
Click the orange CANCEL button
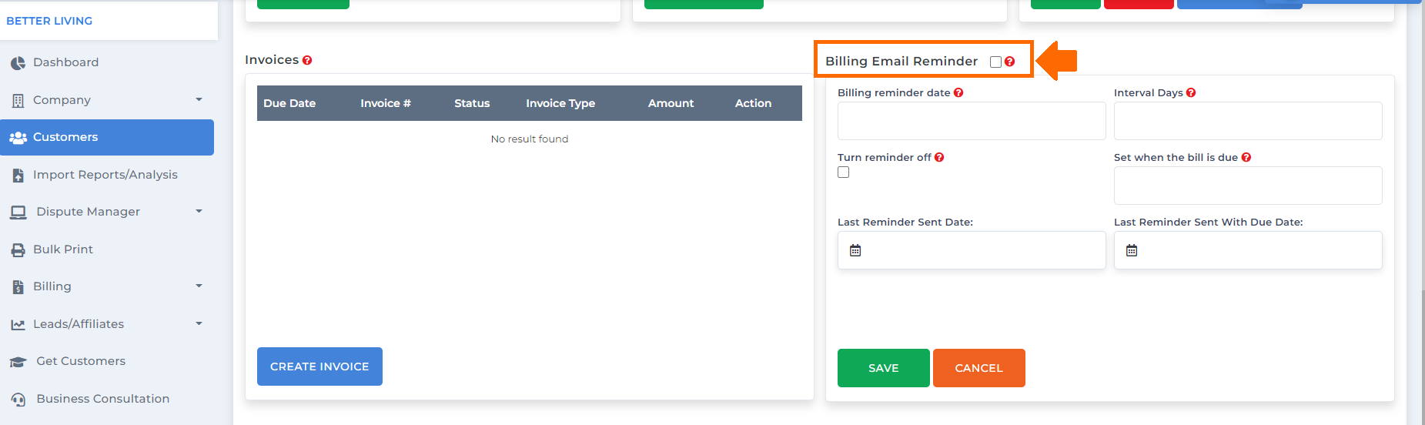[978, 368]
